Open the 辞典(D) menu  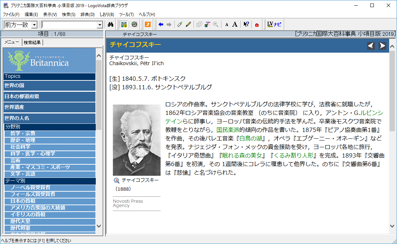click(88, 15)
